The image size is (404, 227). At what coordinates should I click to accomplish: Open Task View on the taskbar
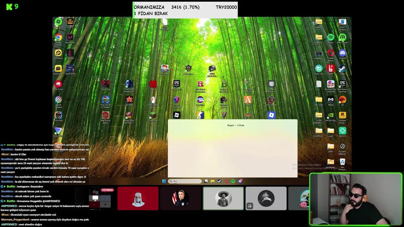[x=206, y=181]
